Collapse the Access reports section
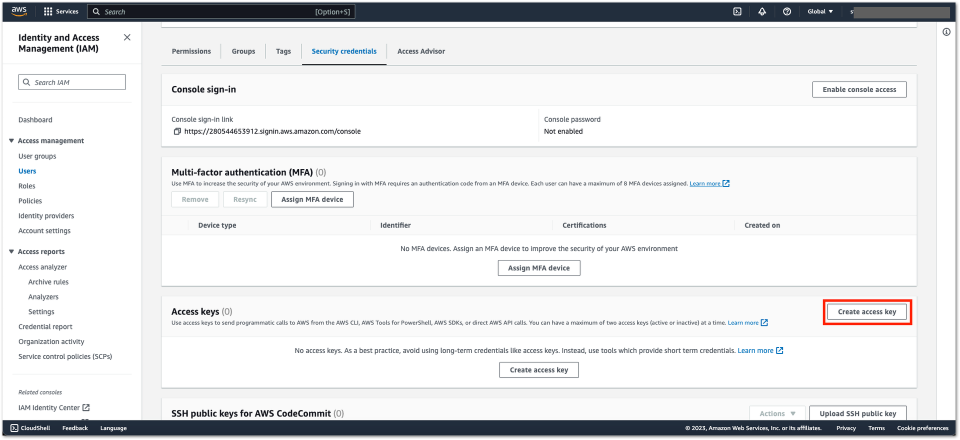Image resolution: width=960 pixels, height=440 pixels. [x=11, y=251]
